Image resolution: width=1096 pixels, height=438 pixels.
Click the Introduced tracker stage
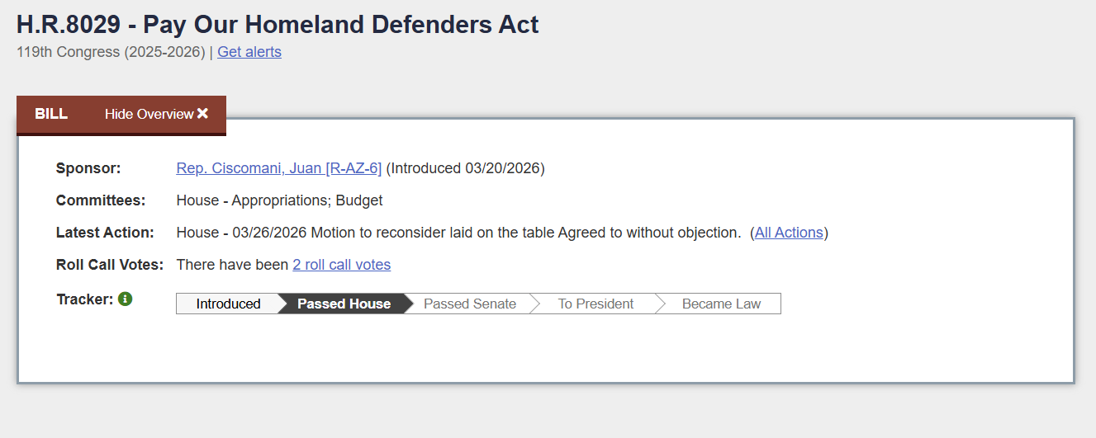228,304
